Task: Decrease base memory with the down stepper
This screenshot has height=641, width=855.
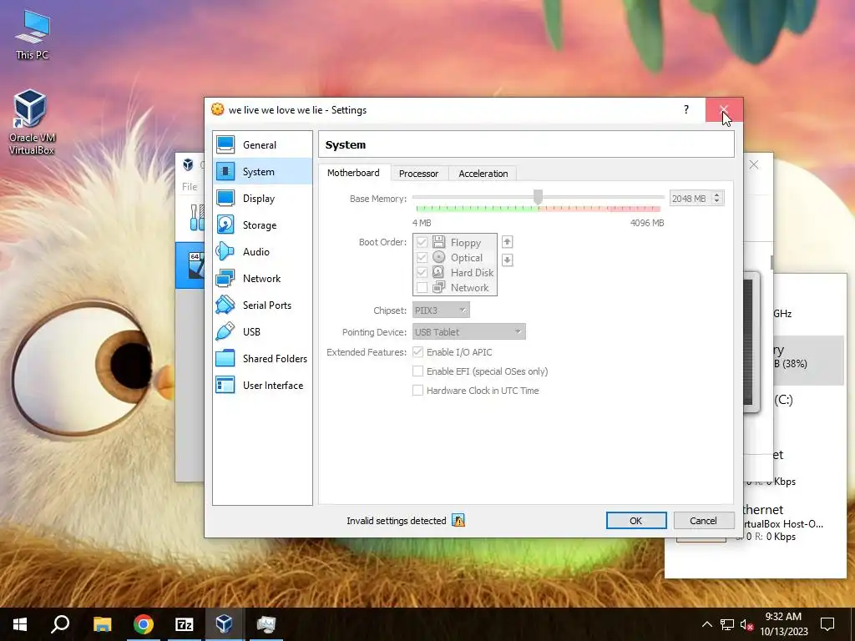Action: (x=717, y=202)
